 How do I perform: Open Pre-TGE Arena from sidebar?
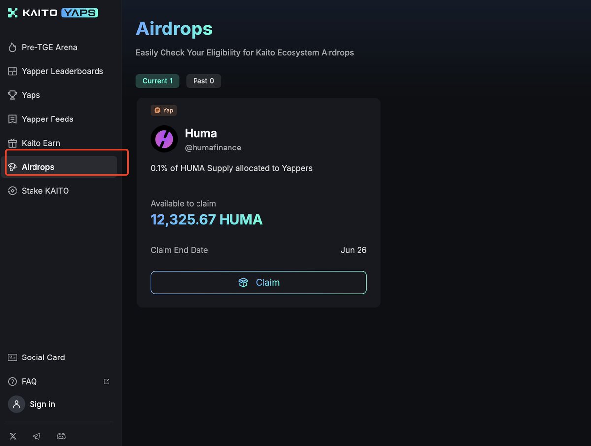pyautogui.click(x=50, y=47)
